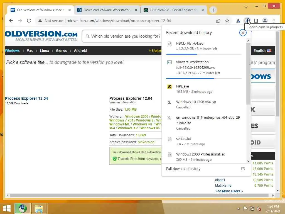Click Windows 2000 Professional.iso file name
Image resolution: width=285 pixels, height=214 pixels.
coord(200,154)
